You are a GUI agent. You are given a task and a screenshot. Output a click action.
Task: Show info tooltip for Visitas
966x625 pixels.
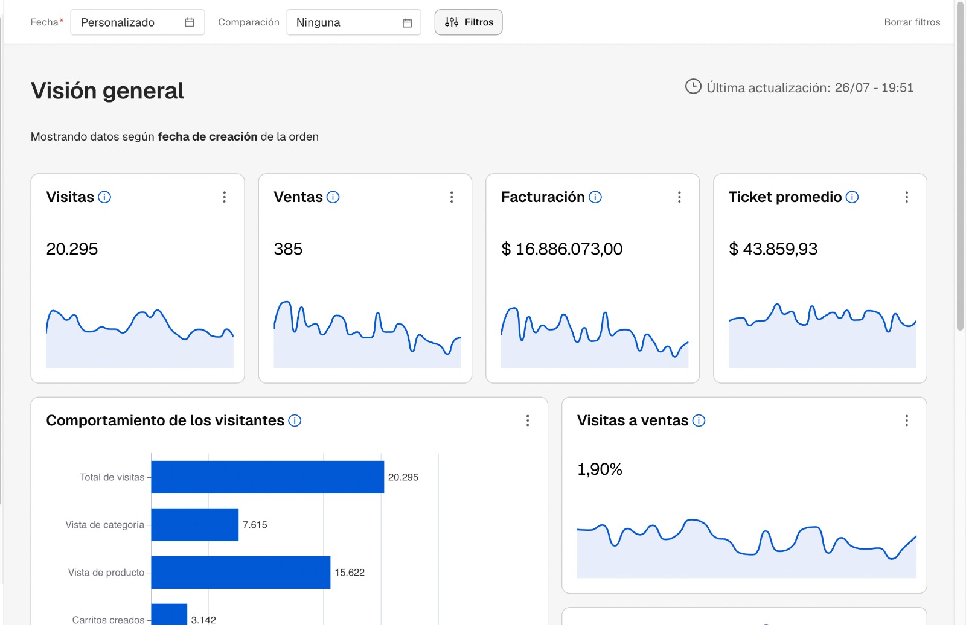tap(104, 197)
